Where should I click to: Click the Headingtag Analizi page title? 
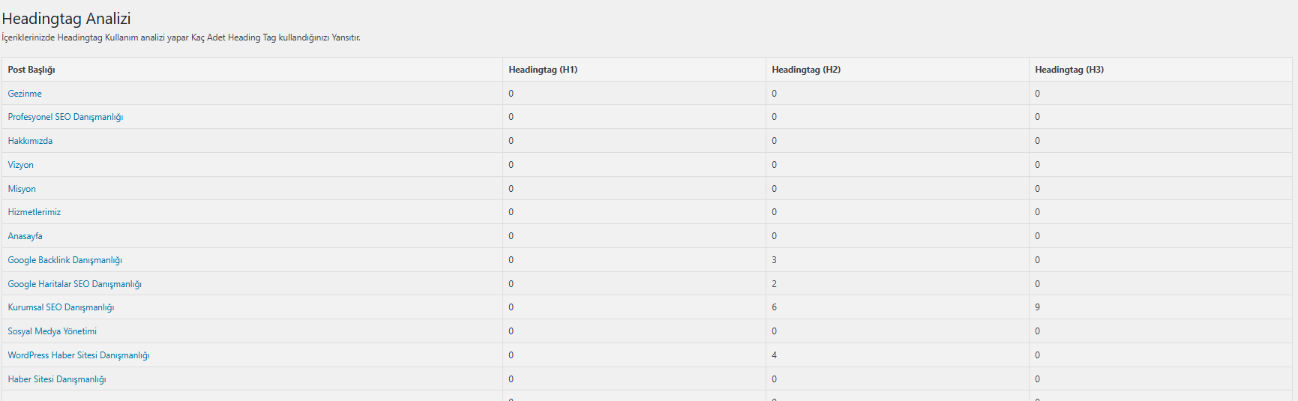click(66, 19)
